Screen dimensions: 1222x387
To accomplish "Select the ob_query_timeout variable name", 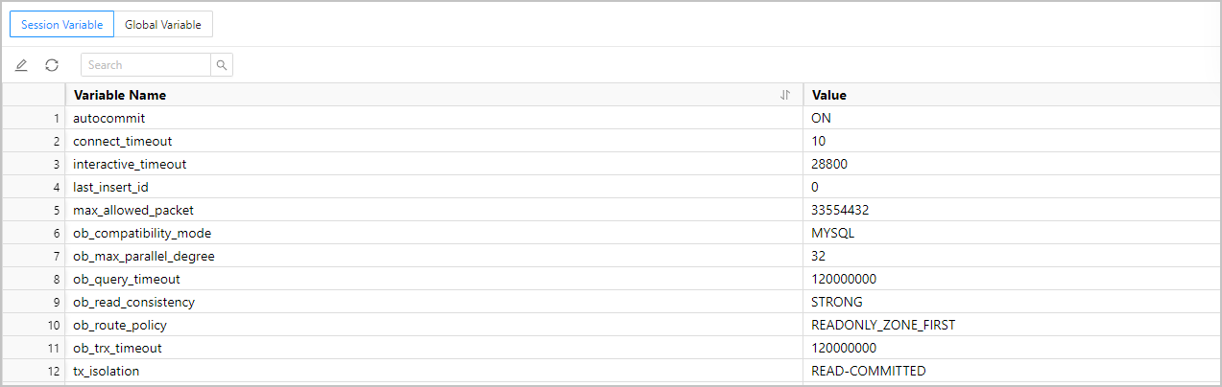I will click(127, 279).
